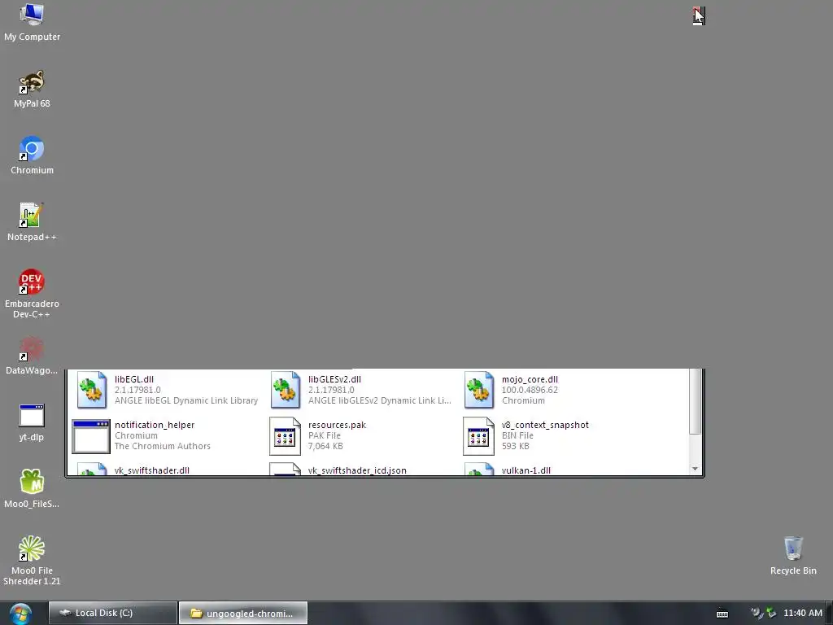The width and height of the screenshot is (833, 625).
Task: Switch to ungoogled-chromi... taskbar window
Action: [243, 613]
